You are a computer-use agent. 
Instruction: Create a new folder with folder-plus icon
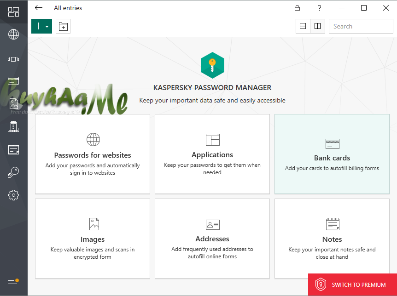[x=63, y=26]
